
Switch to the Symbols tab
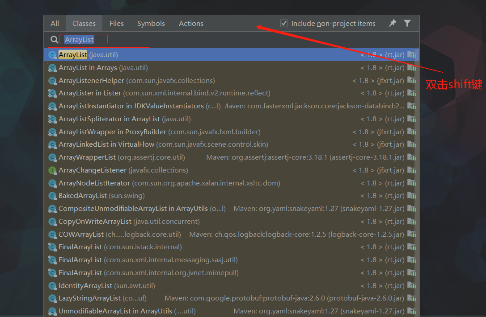[151, 24]
